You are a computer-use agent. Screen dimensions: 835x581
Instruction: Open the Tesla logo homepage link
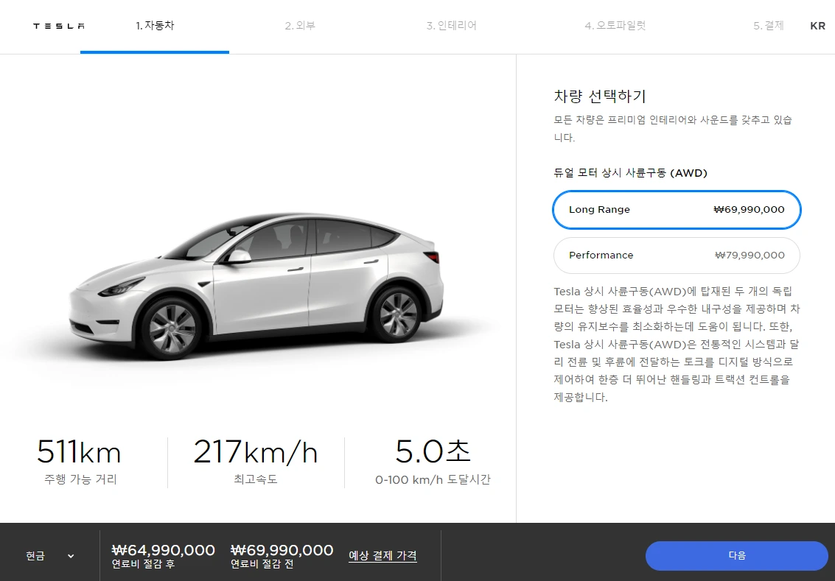[58, 26]
